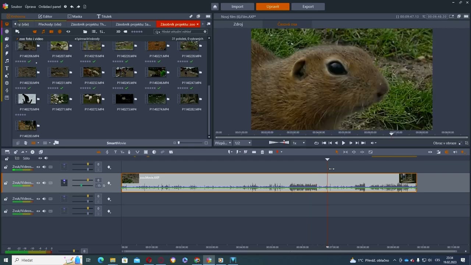Open the multi-camera editor grid icon
The image size is (471, 265).
(x=146, y=152)
